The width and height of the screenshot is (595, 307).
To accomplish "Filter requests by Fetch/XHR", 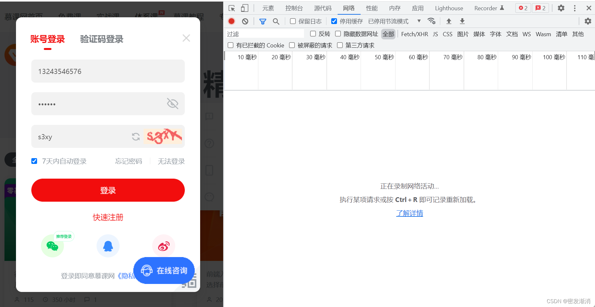I will (415, 34).
